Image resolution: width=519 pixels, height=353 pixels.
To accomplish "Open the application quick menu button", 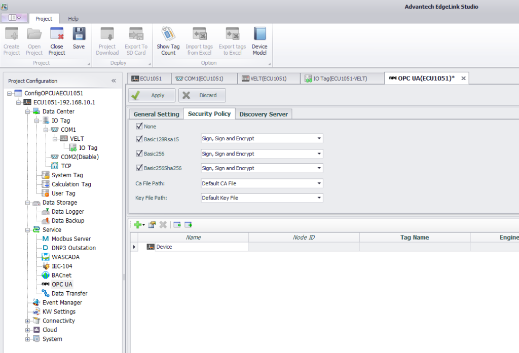I will click(15, 18).
